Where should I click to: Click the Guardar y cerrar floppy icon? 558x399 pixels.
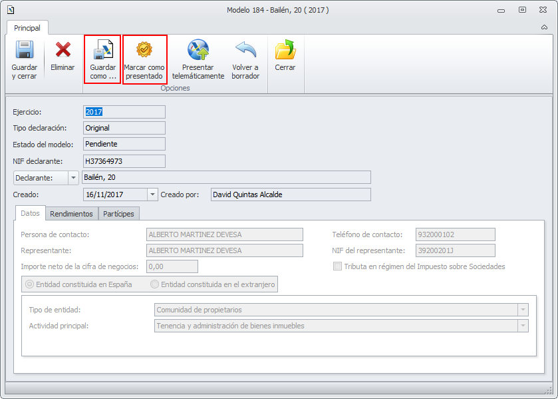(24, 49)
